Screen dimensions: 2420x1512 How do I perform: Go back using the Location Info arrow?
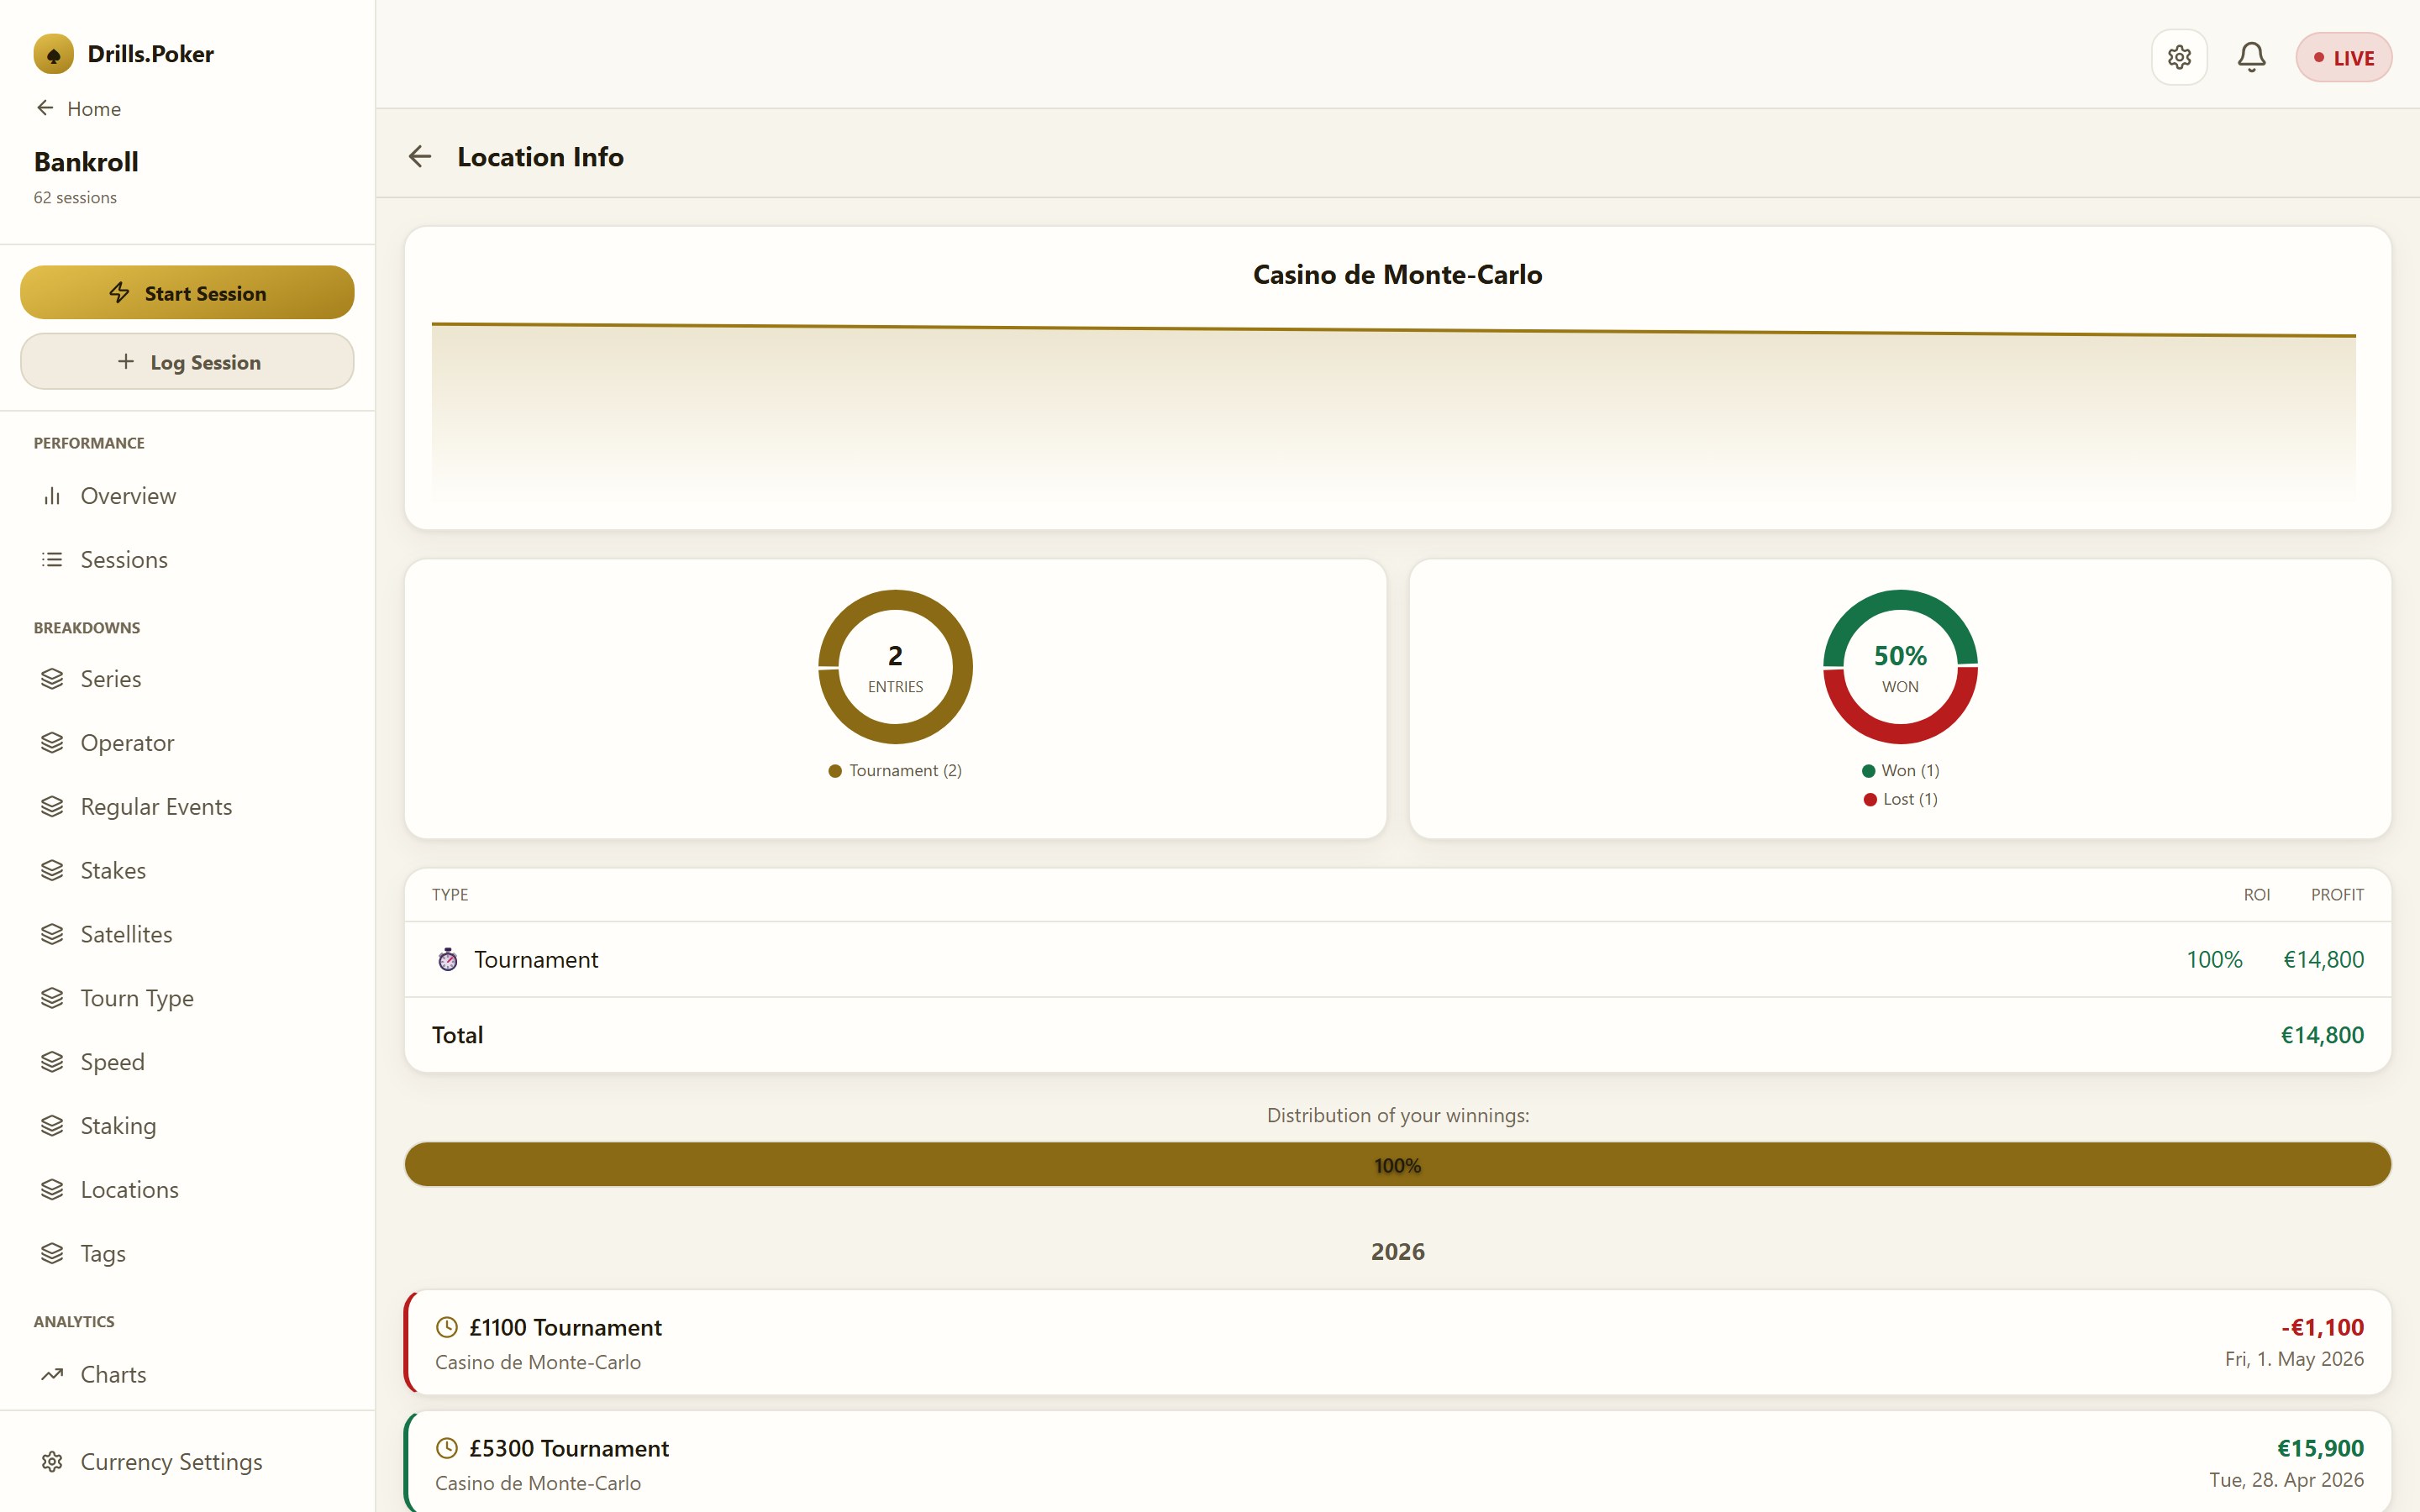pyautogui.click(x=420, y=157)
